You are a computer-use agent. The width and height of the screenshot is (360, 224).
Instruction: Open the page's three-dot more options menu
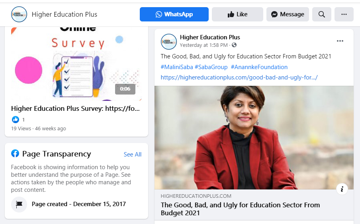[344, 14]
